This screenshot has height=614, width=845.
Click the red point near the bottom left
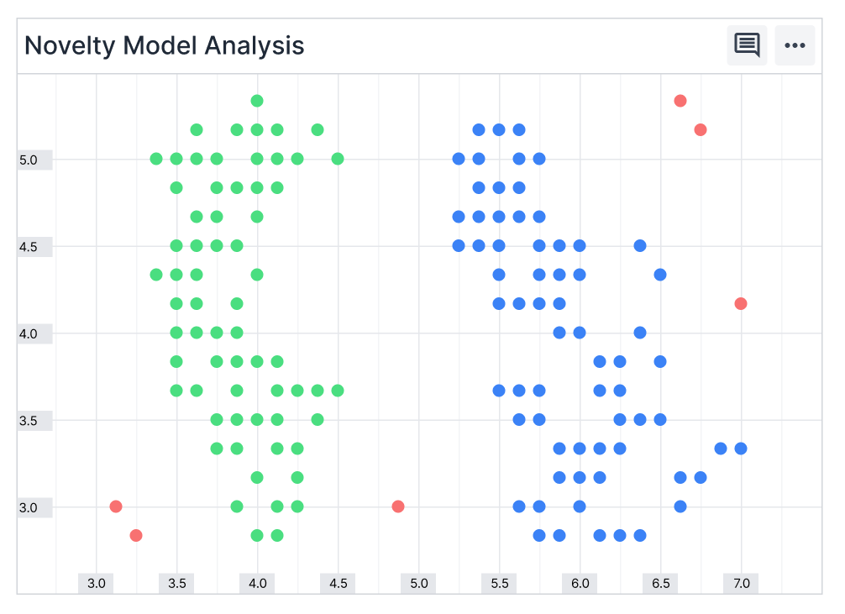tap(115, 506)
